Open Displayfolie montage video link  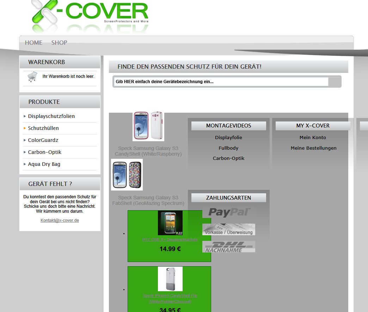click(228, 138)
